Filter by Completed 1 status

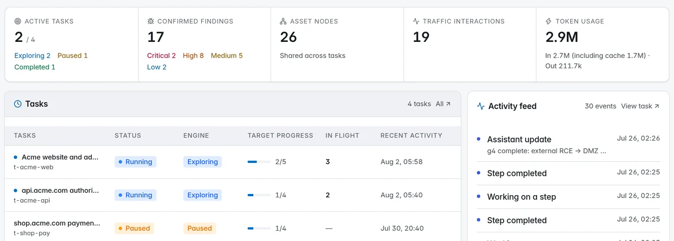(35, 67)
